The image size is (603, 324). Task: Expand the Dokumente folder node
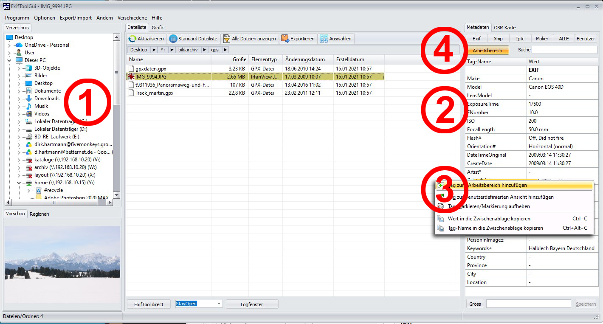(x=19, y=91)
